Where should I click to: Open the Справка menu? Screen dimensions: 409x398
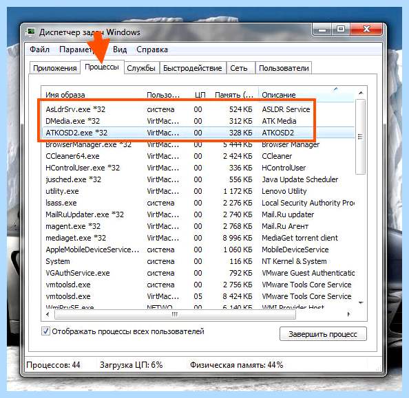pyautogui.click(x=151, y=49)
